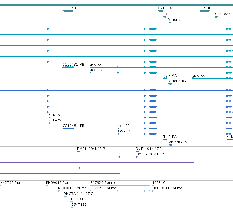Select the DMG3A.1_1.L07.C1 label
Image resolution: width=233 pixels, height=209 pixels.
(x=79, y=194)
